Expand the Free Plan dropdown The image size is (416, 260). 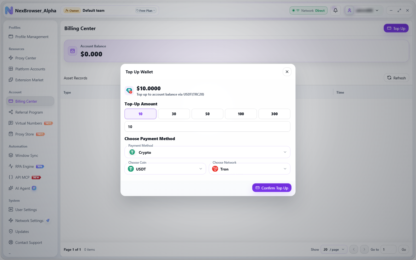[x=146, y=11]
